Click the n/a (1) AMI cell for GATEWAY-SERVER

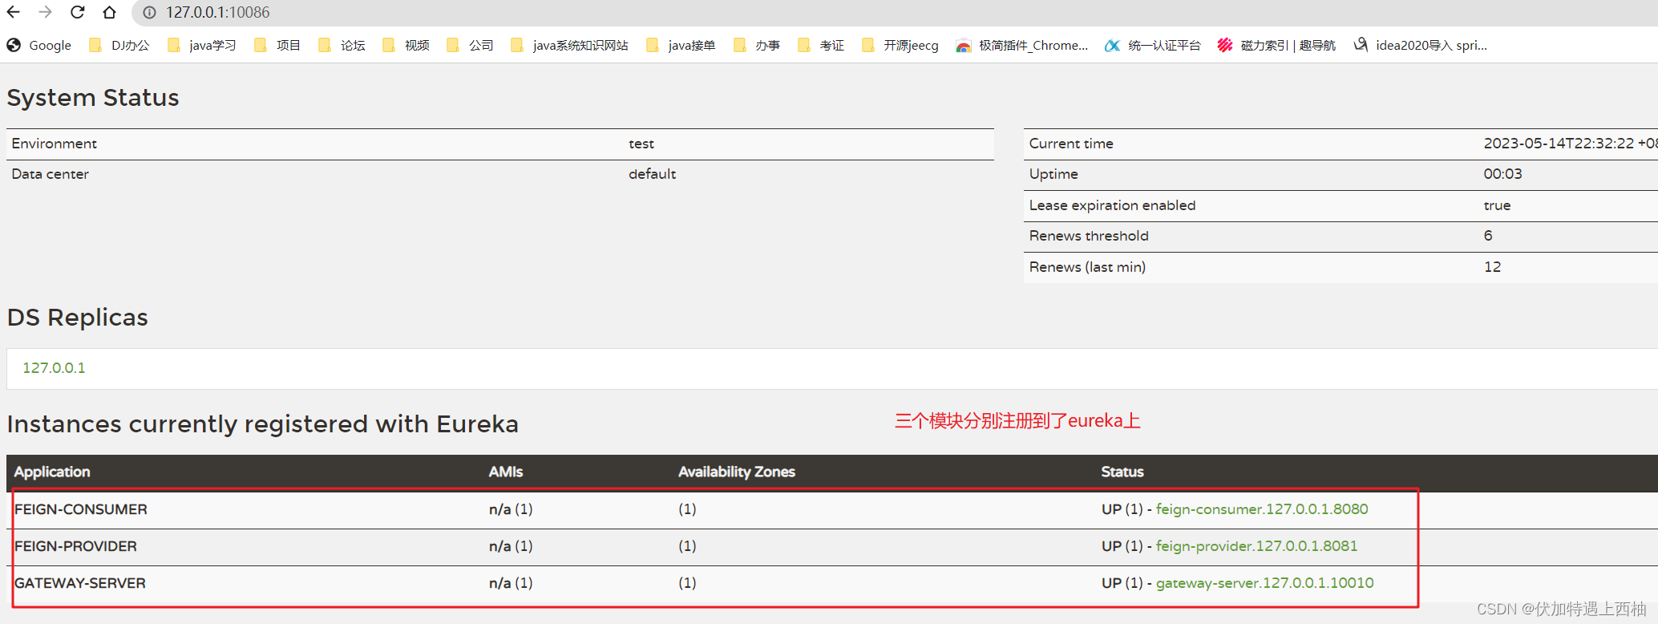click(511, 583)
